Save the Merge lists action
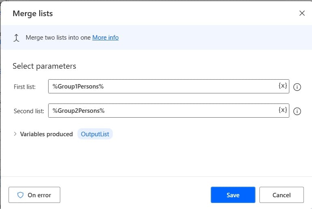Image resolution: width=312 pixels, height=209 pixels. click(233, 195)
